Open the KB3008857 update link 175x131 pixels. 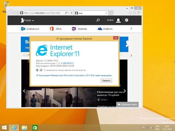click(68, 63)
